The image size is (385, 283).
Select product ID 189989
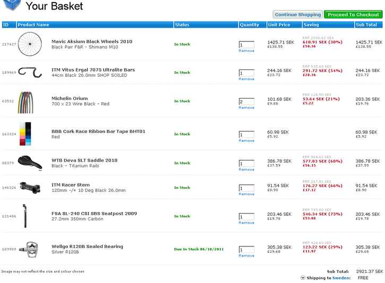click(x=9, y=249)
